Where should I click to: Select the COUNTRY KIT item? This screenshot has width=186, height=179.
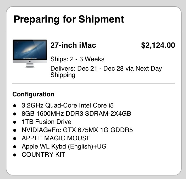(44, 155)
